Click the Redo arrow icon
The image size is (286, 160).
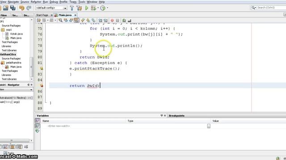(29, 8)
